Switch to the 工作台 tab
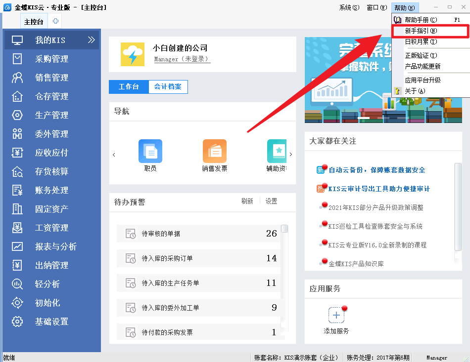The width and height of the screenshot is (470, 362). 129,87
